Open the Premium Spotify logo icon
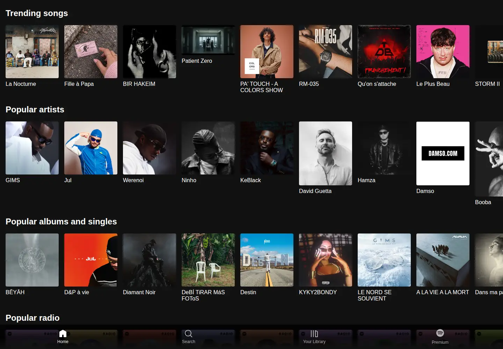503x349 pixels. click(x=440, y=333)
